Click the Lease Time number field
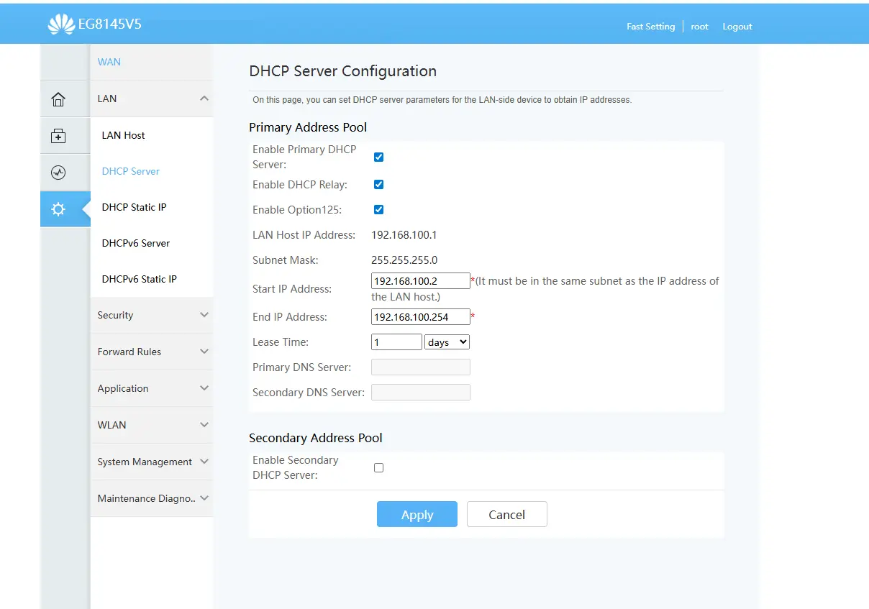The image size is (869, 609). point(396,342)
